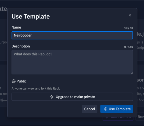Viewport: 144px width, 126px height.
Task: Click the partially visible Browse button
Action: click(x=140, y=117)
